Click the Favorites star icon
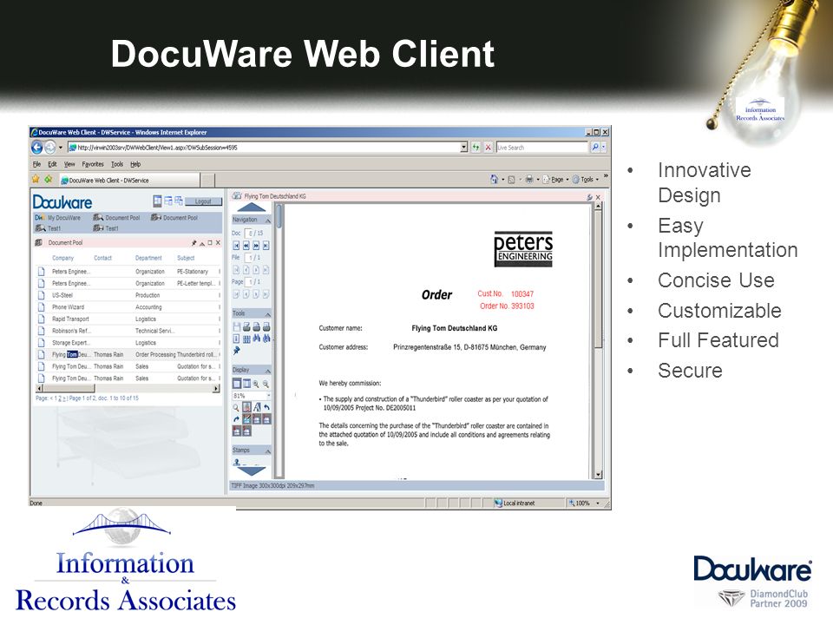 pos(36,179)
